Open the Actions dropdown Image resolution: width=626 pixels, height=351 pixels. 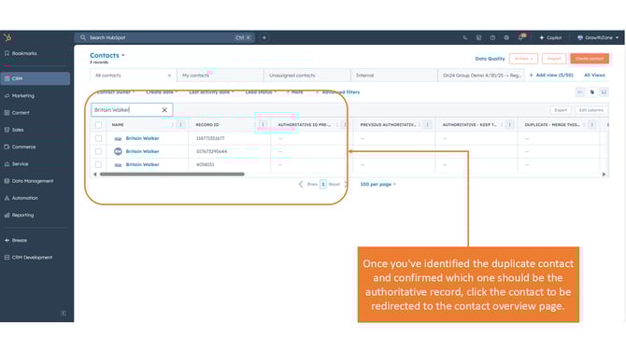(x=523, y=59)
